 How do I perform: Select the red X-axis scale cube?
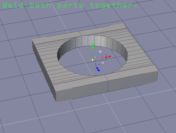click(106, 57)
